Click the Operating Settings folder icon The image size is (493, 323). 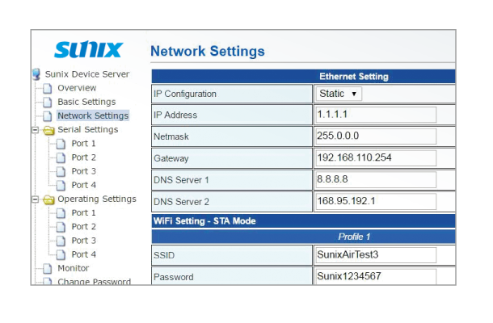coord(48,199)
